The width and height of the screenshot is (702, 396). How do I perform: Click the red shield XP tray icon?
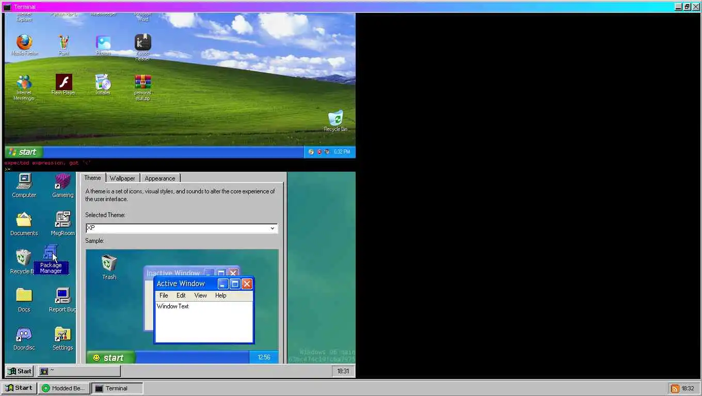coord(320,152)
